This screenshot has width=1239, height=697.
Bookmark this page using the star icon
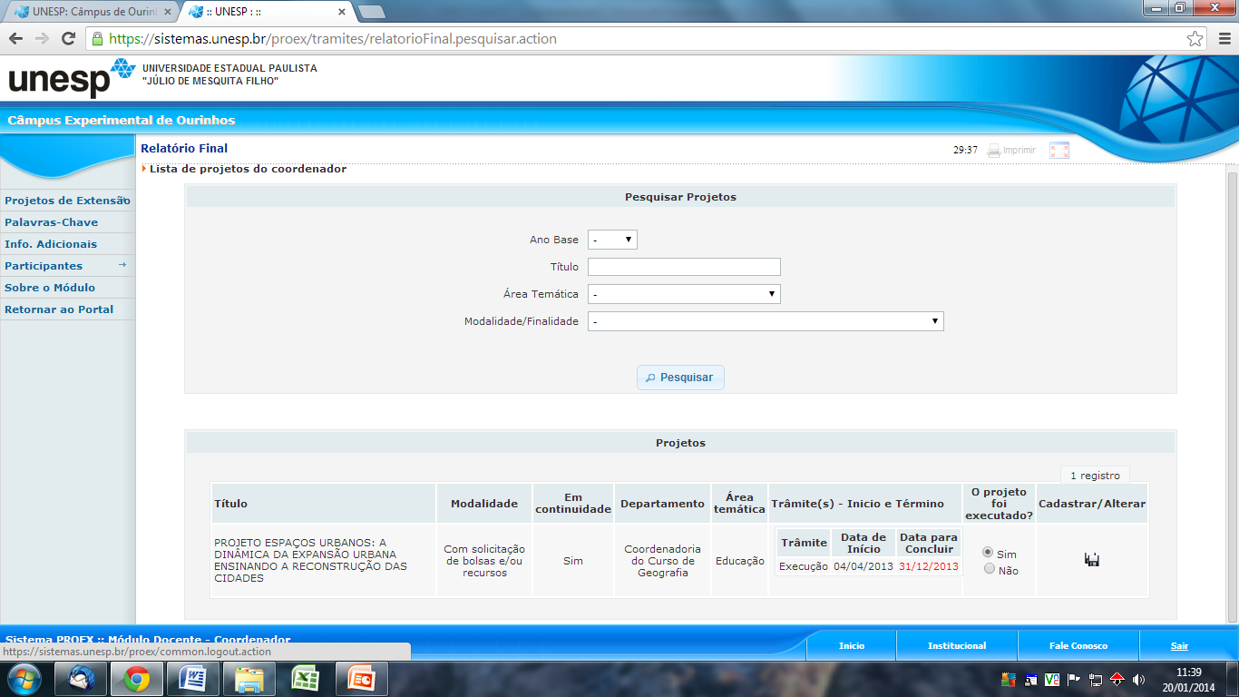[x=1195, y=39]
